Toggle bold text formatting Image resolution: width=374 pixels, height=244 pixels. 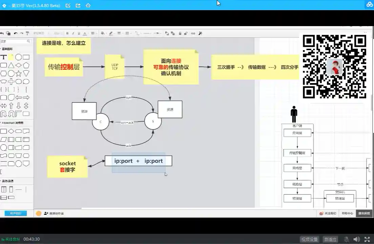click(x=67, y=34)
